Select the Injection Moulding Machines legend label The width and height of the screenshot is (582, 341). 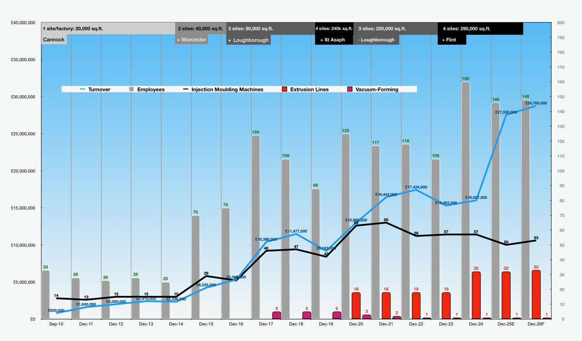(x=227, y=90)
